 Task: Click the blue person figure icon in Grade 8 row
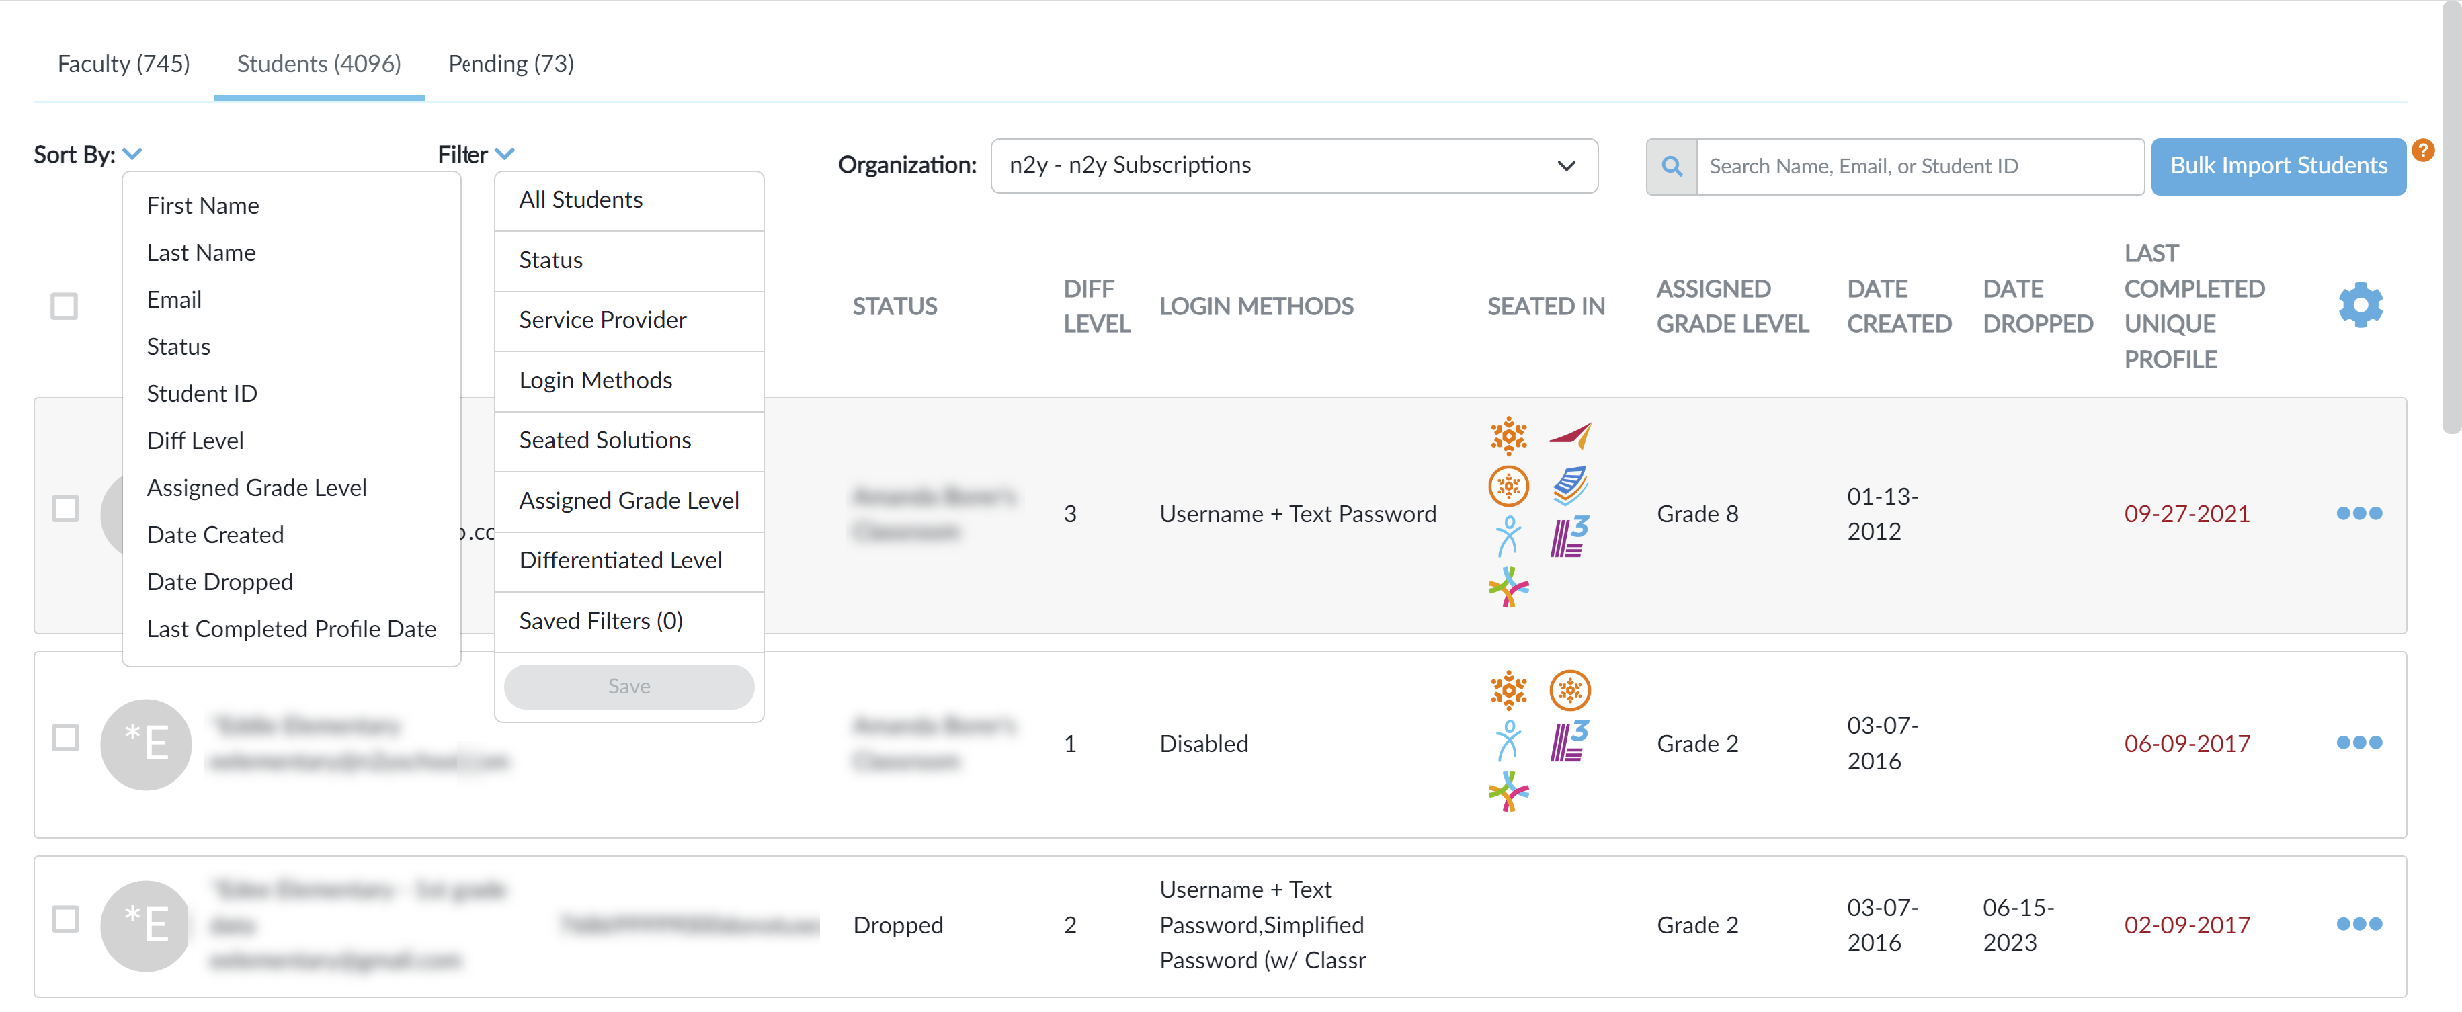click(x=1508, y=536)
